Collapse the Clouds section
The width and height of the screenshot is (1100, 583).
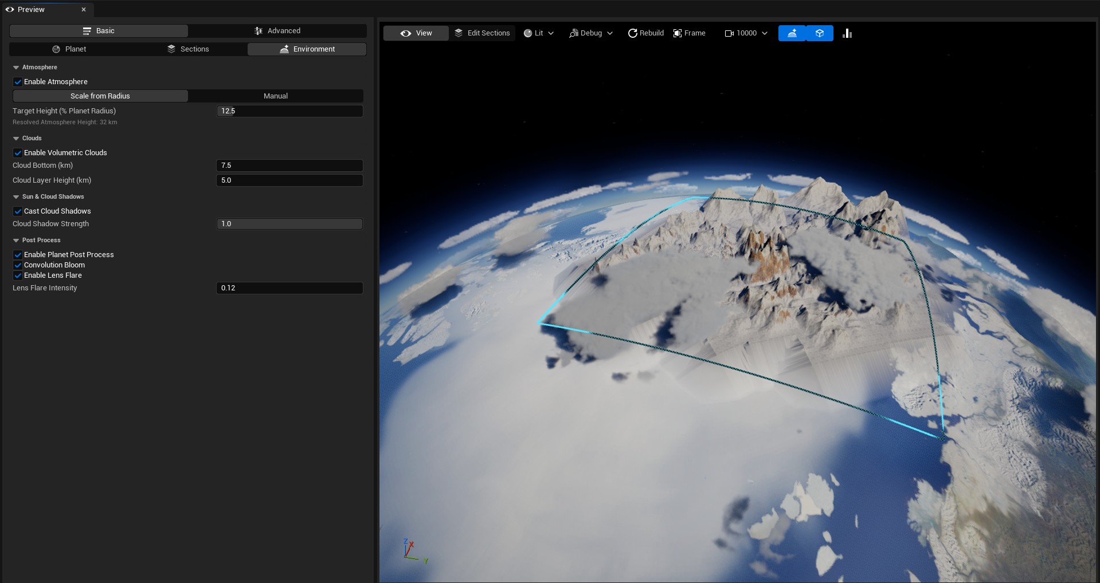[x=16, y=139]
